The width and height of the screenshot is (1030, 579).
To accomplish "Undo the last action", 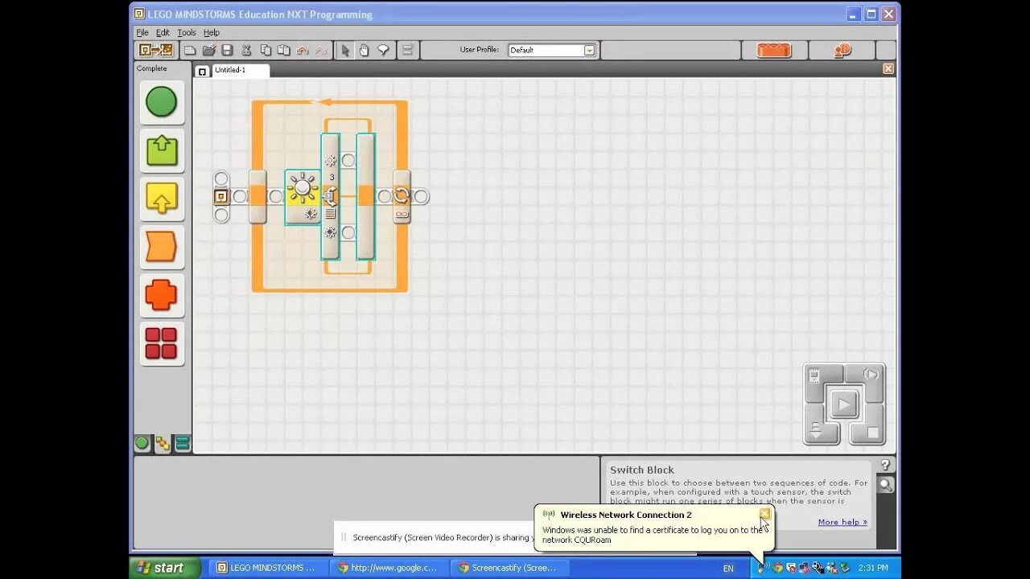I will [x=303, y=50].
